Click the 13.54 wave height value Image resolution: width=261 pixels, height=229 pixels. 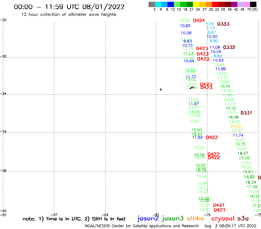pyautogui.click(x=202, y=177)
